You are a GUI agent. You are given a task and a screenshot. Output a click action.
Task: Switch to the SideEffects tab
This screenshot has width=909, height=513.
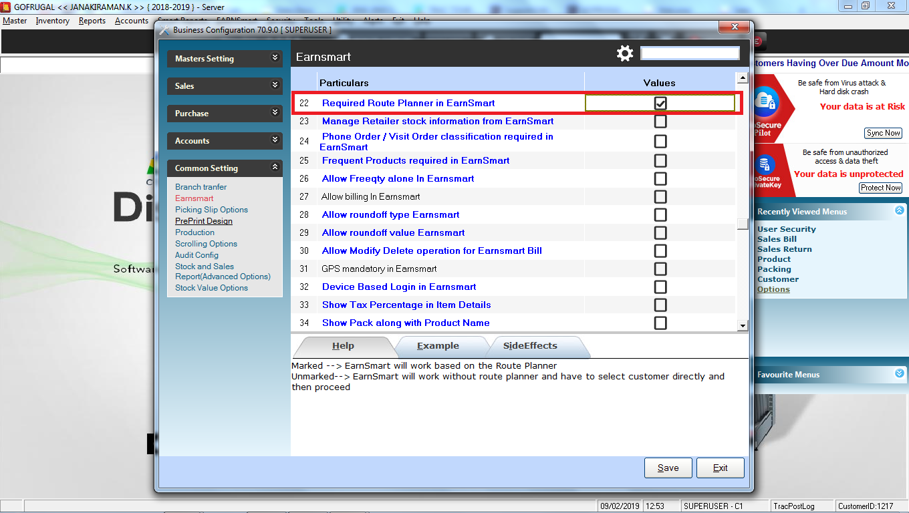530,346
